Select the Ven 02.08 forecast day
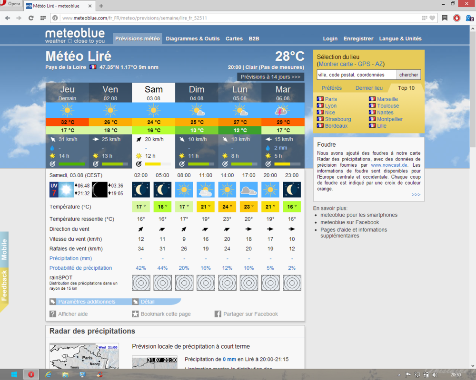The height and width of the screenshot is (380, 476). 110,93
